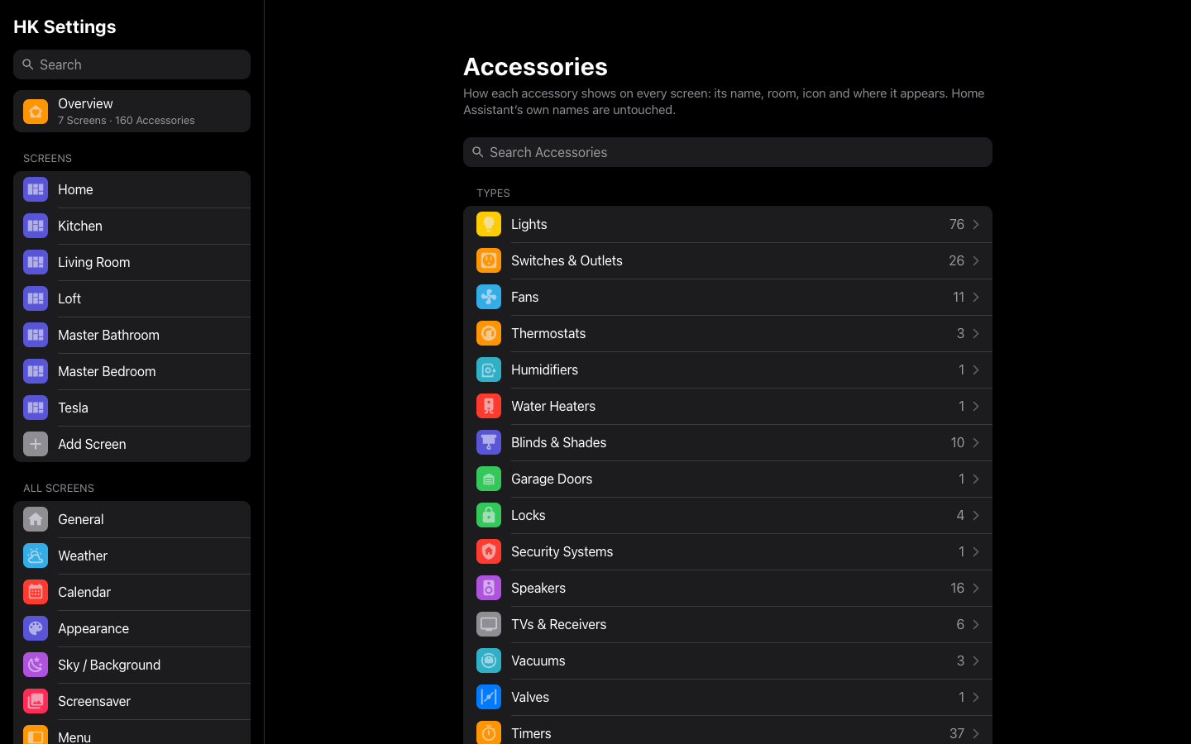
Task: Click the Valves icon
Action: [489, 697]
